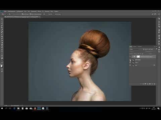Viewport: 161px width, 120px height.
Task: Open the Layers panel options menu
Action: [x=156, y=47]
